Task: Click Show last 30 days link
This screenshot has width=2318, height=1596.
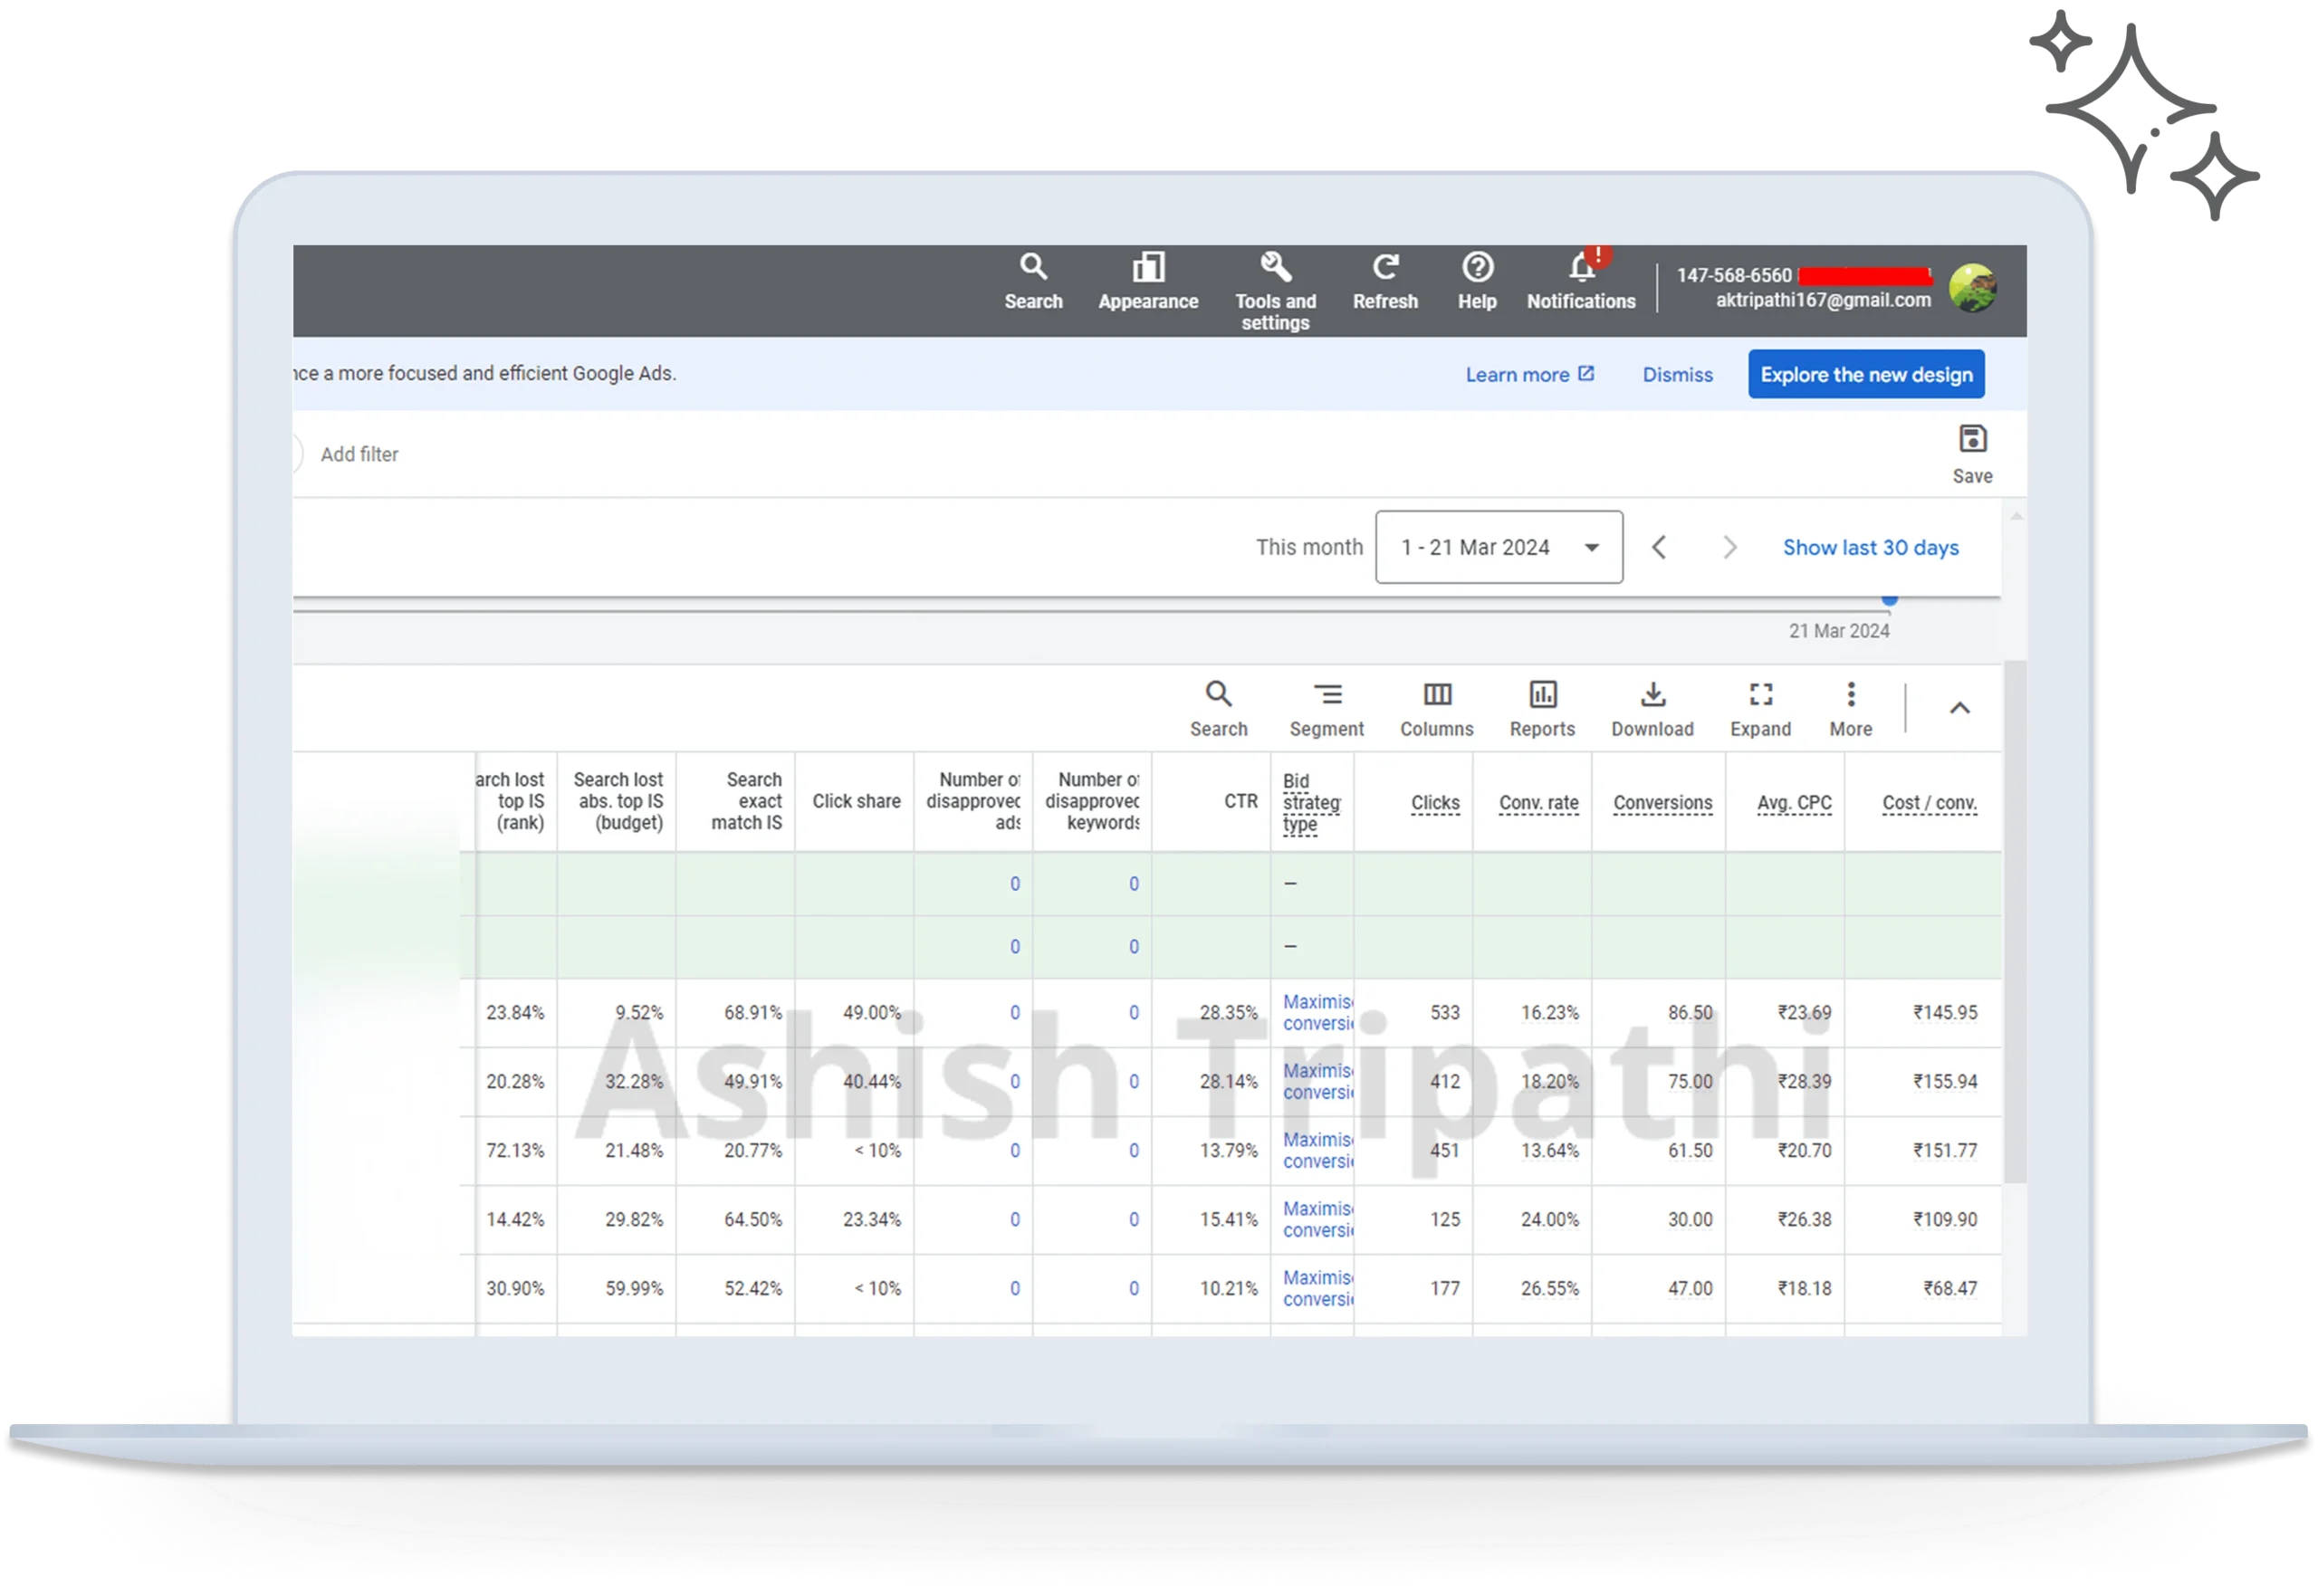Action: point(1870,547)
